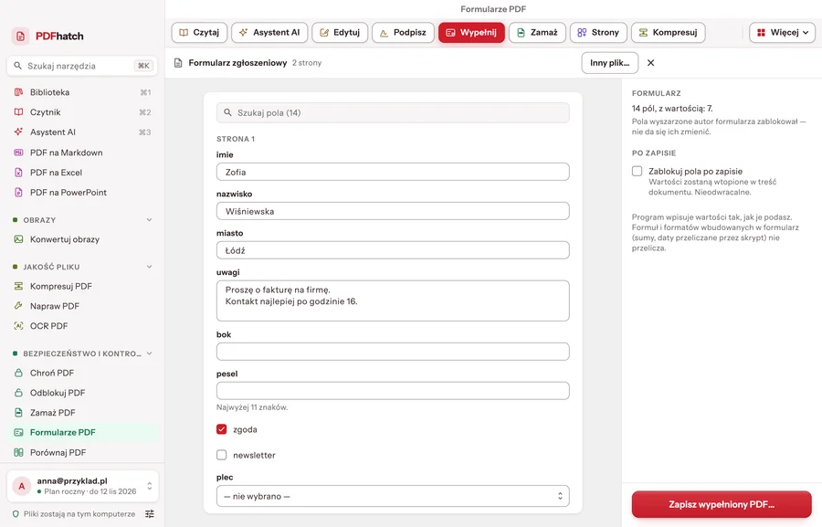This screenshot has height=527, width=822.
Task: Open Zamaż PDF in sidebar
Action: coord(82,413)
